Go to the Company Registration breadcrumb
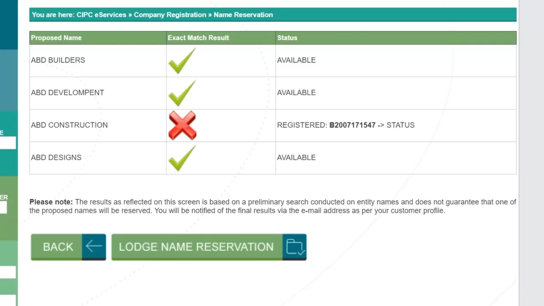This screenshot has width=544, height=306. tap(170, 15)
